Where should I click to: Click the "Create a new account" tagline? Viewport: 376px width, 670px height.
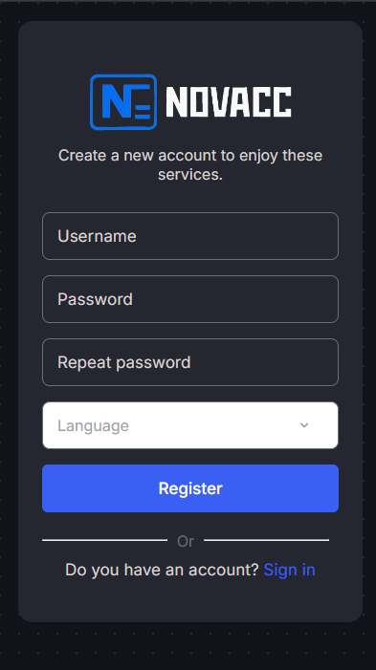(x=190, y=164)
